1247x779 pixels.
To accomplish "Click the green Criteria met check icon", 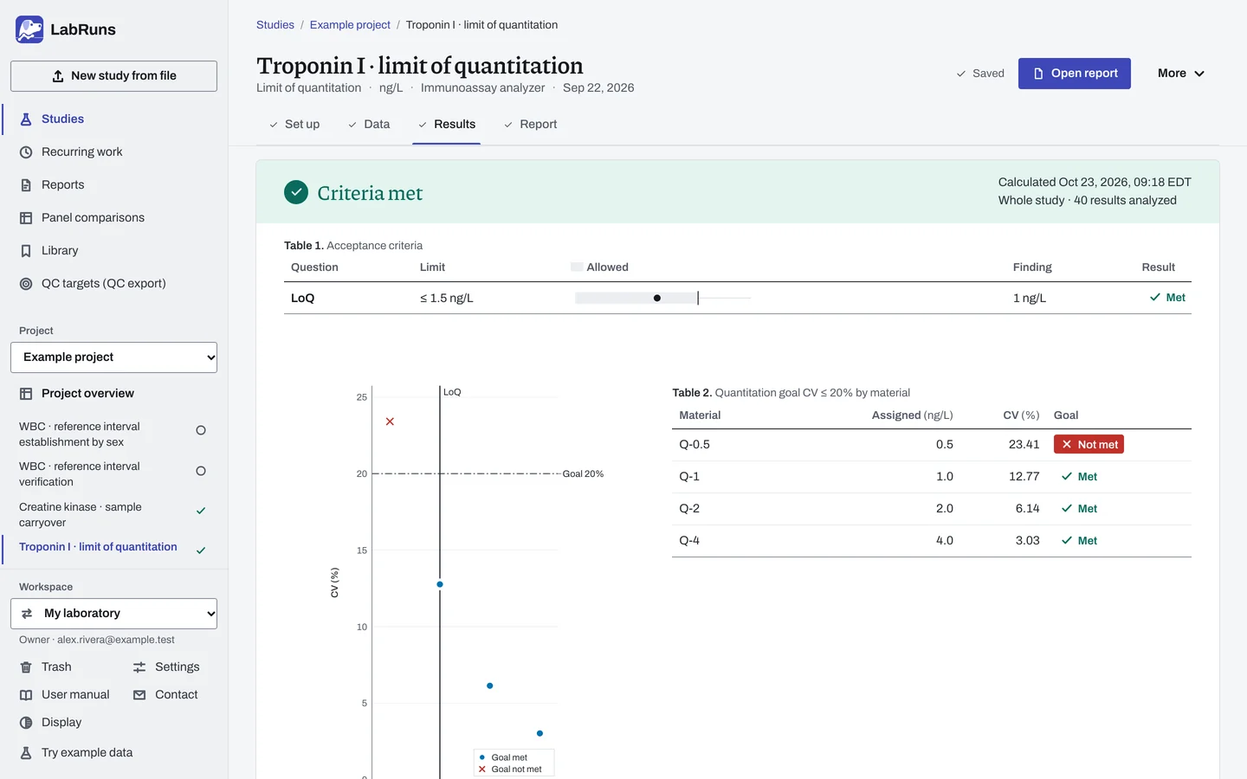I will pyautogui.click(x=296, y=192).
